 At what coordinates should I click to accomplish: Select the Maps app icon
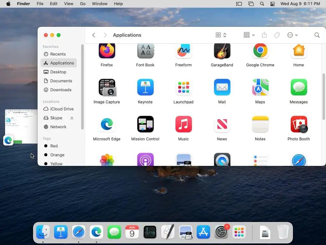(x=260, y=87)
